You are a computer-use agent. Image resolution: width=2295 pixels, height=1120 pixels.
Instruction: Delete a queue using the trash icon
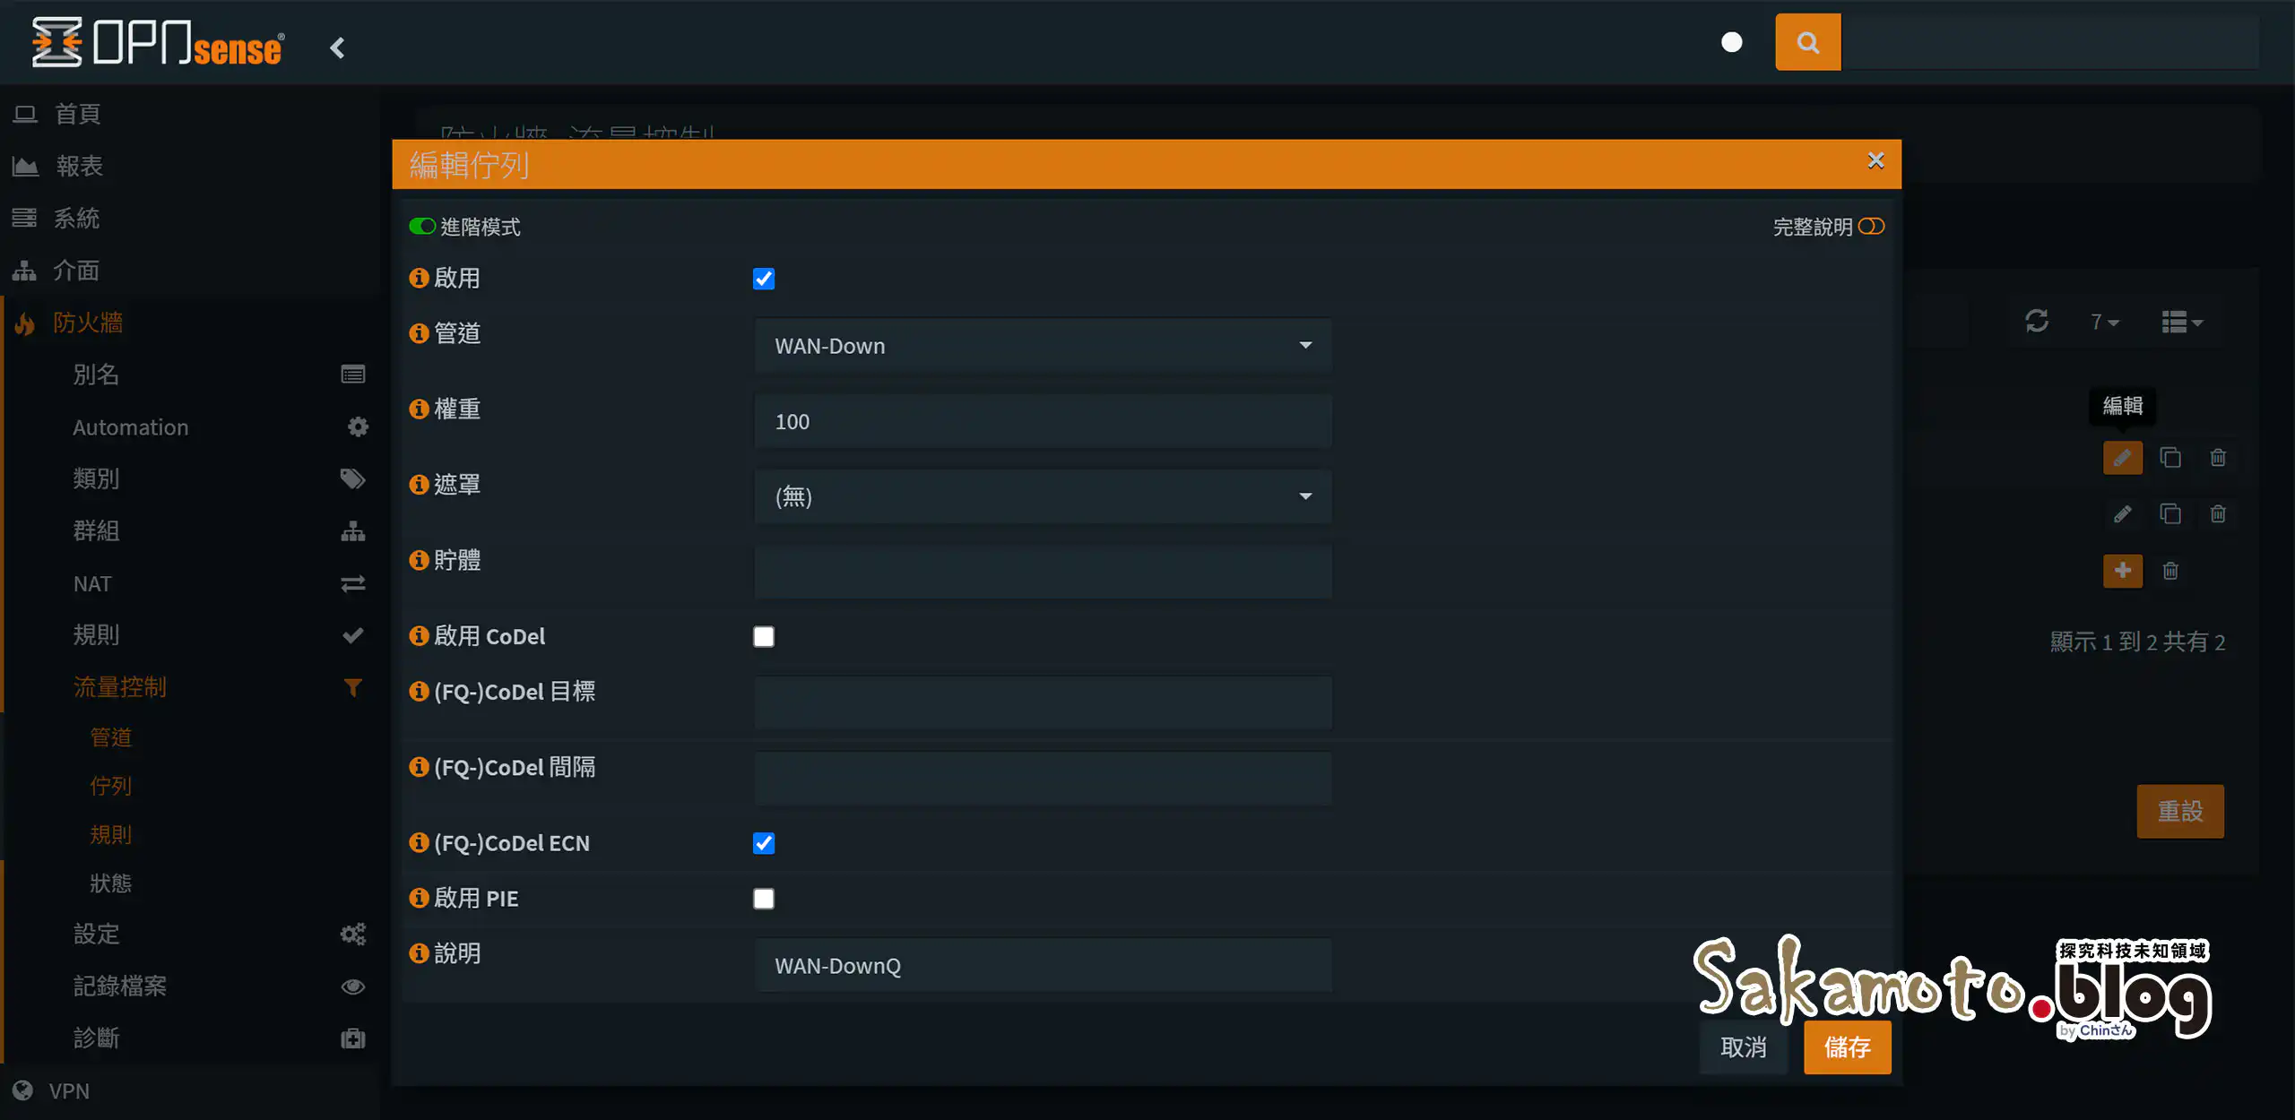(2218, 458)
